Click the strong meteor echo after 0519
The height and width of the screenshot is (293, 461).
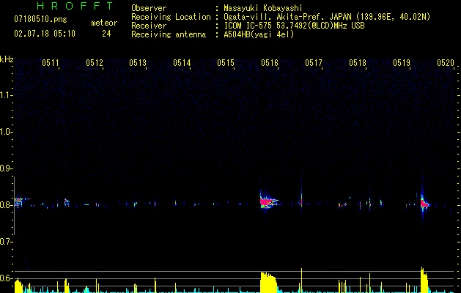pos(424,203)
